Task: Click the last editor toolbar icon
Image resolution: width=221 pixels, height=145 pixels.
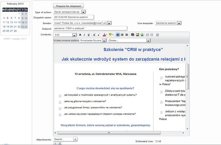Action: [157, 35]
